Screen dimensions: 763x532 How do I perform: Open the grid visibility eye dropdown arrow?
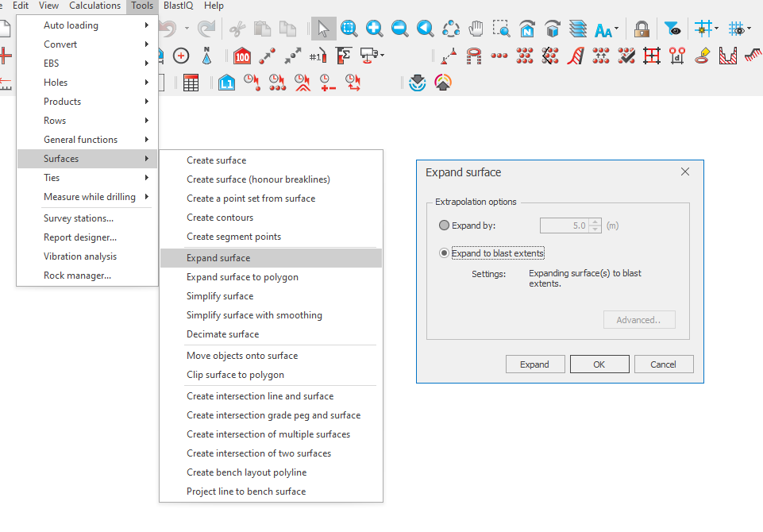(749, 29)
